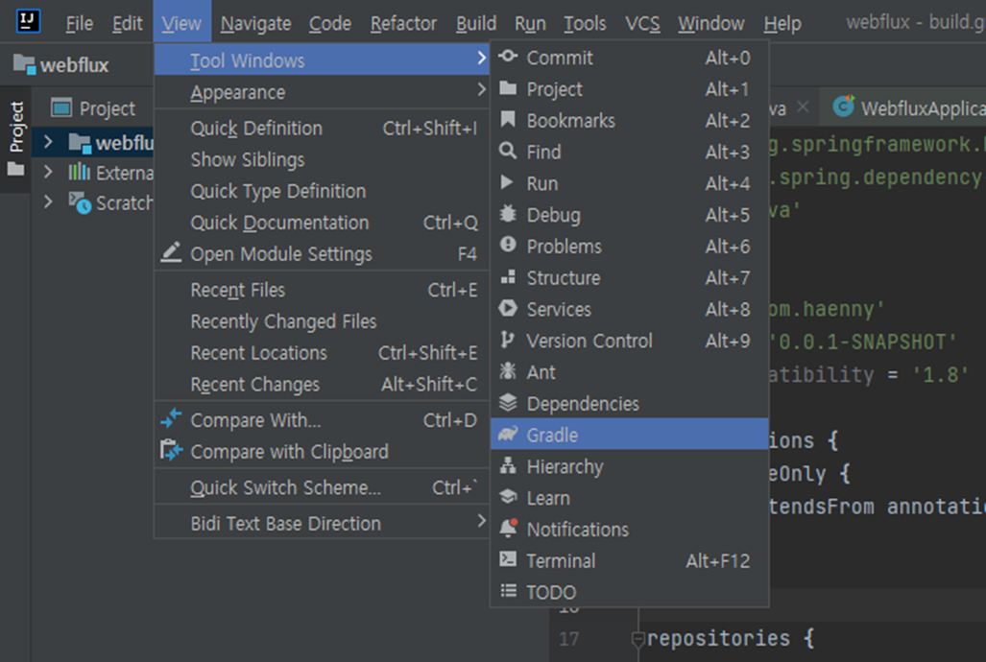This screenshot has width=986, height=662.
Task: Click the Terminal icon in submenu
Action: tap(508, 559)
